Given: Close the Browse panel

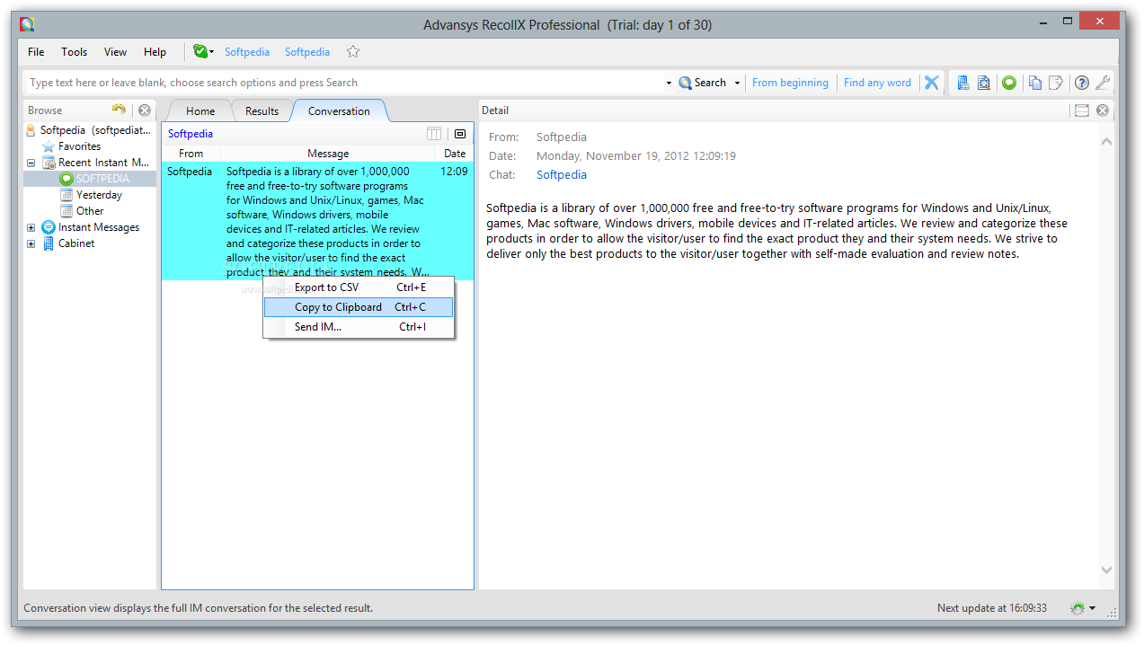Looking at the screenshot, I should pos(144,110).
